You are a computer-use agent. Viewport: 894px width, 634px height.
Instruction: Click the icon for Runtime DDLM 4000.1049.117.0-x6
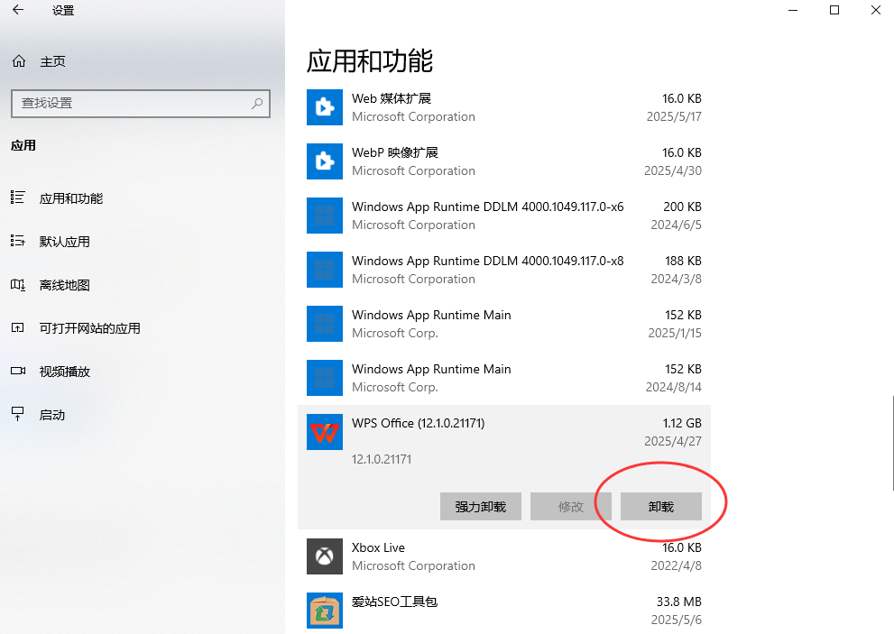(325, 216)
